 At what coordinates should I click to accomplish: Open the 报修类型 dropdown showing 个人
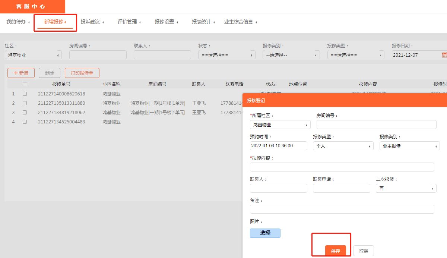point(343,146)
